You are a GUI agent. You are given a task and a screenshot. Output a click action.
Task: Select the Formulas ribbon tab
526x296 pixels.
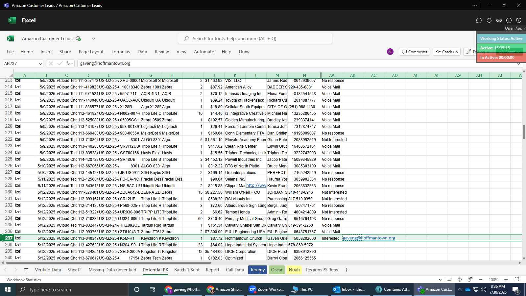click(x=121, y=52)
